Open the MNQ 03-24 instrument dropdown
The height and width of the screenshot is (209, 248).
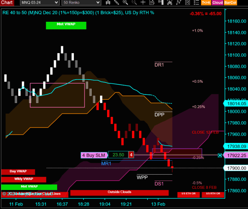click(x=40, y=2)
